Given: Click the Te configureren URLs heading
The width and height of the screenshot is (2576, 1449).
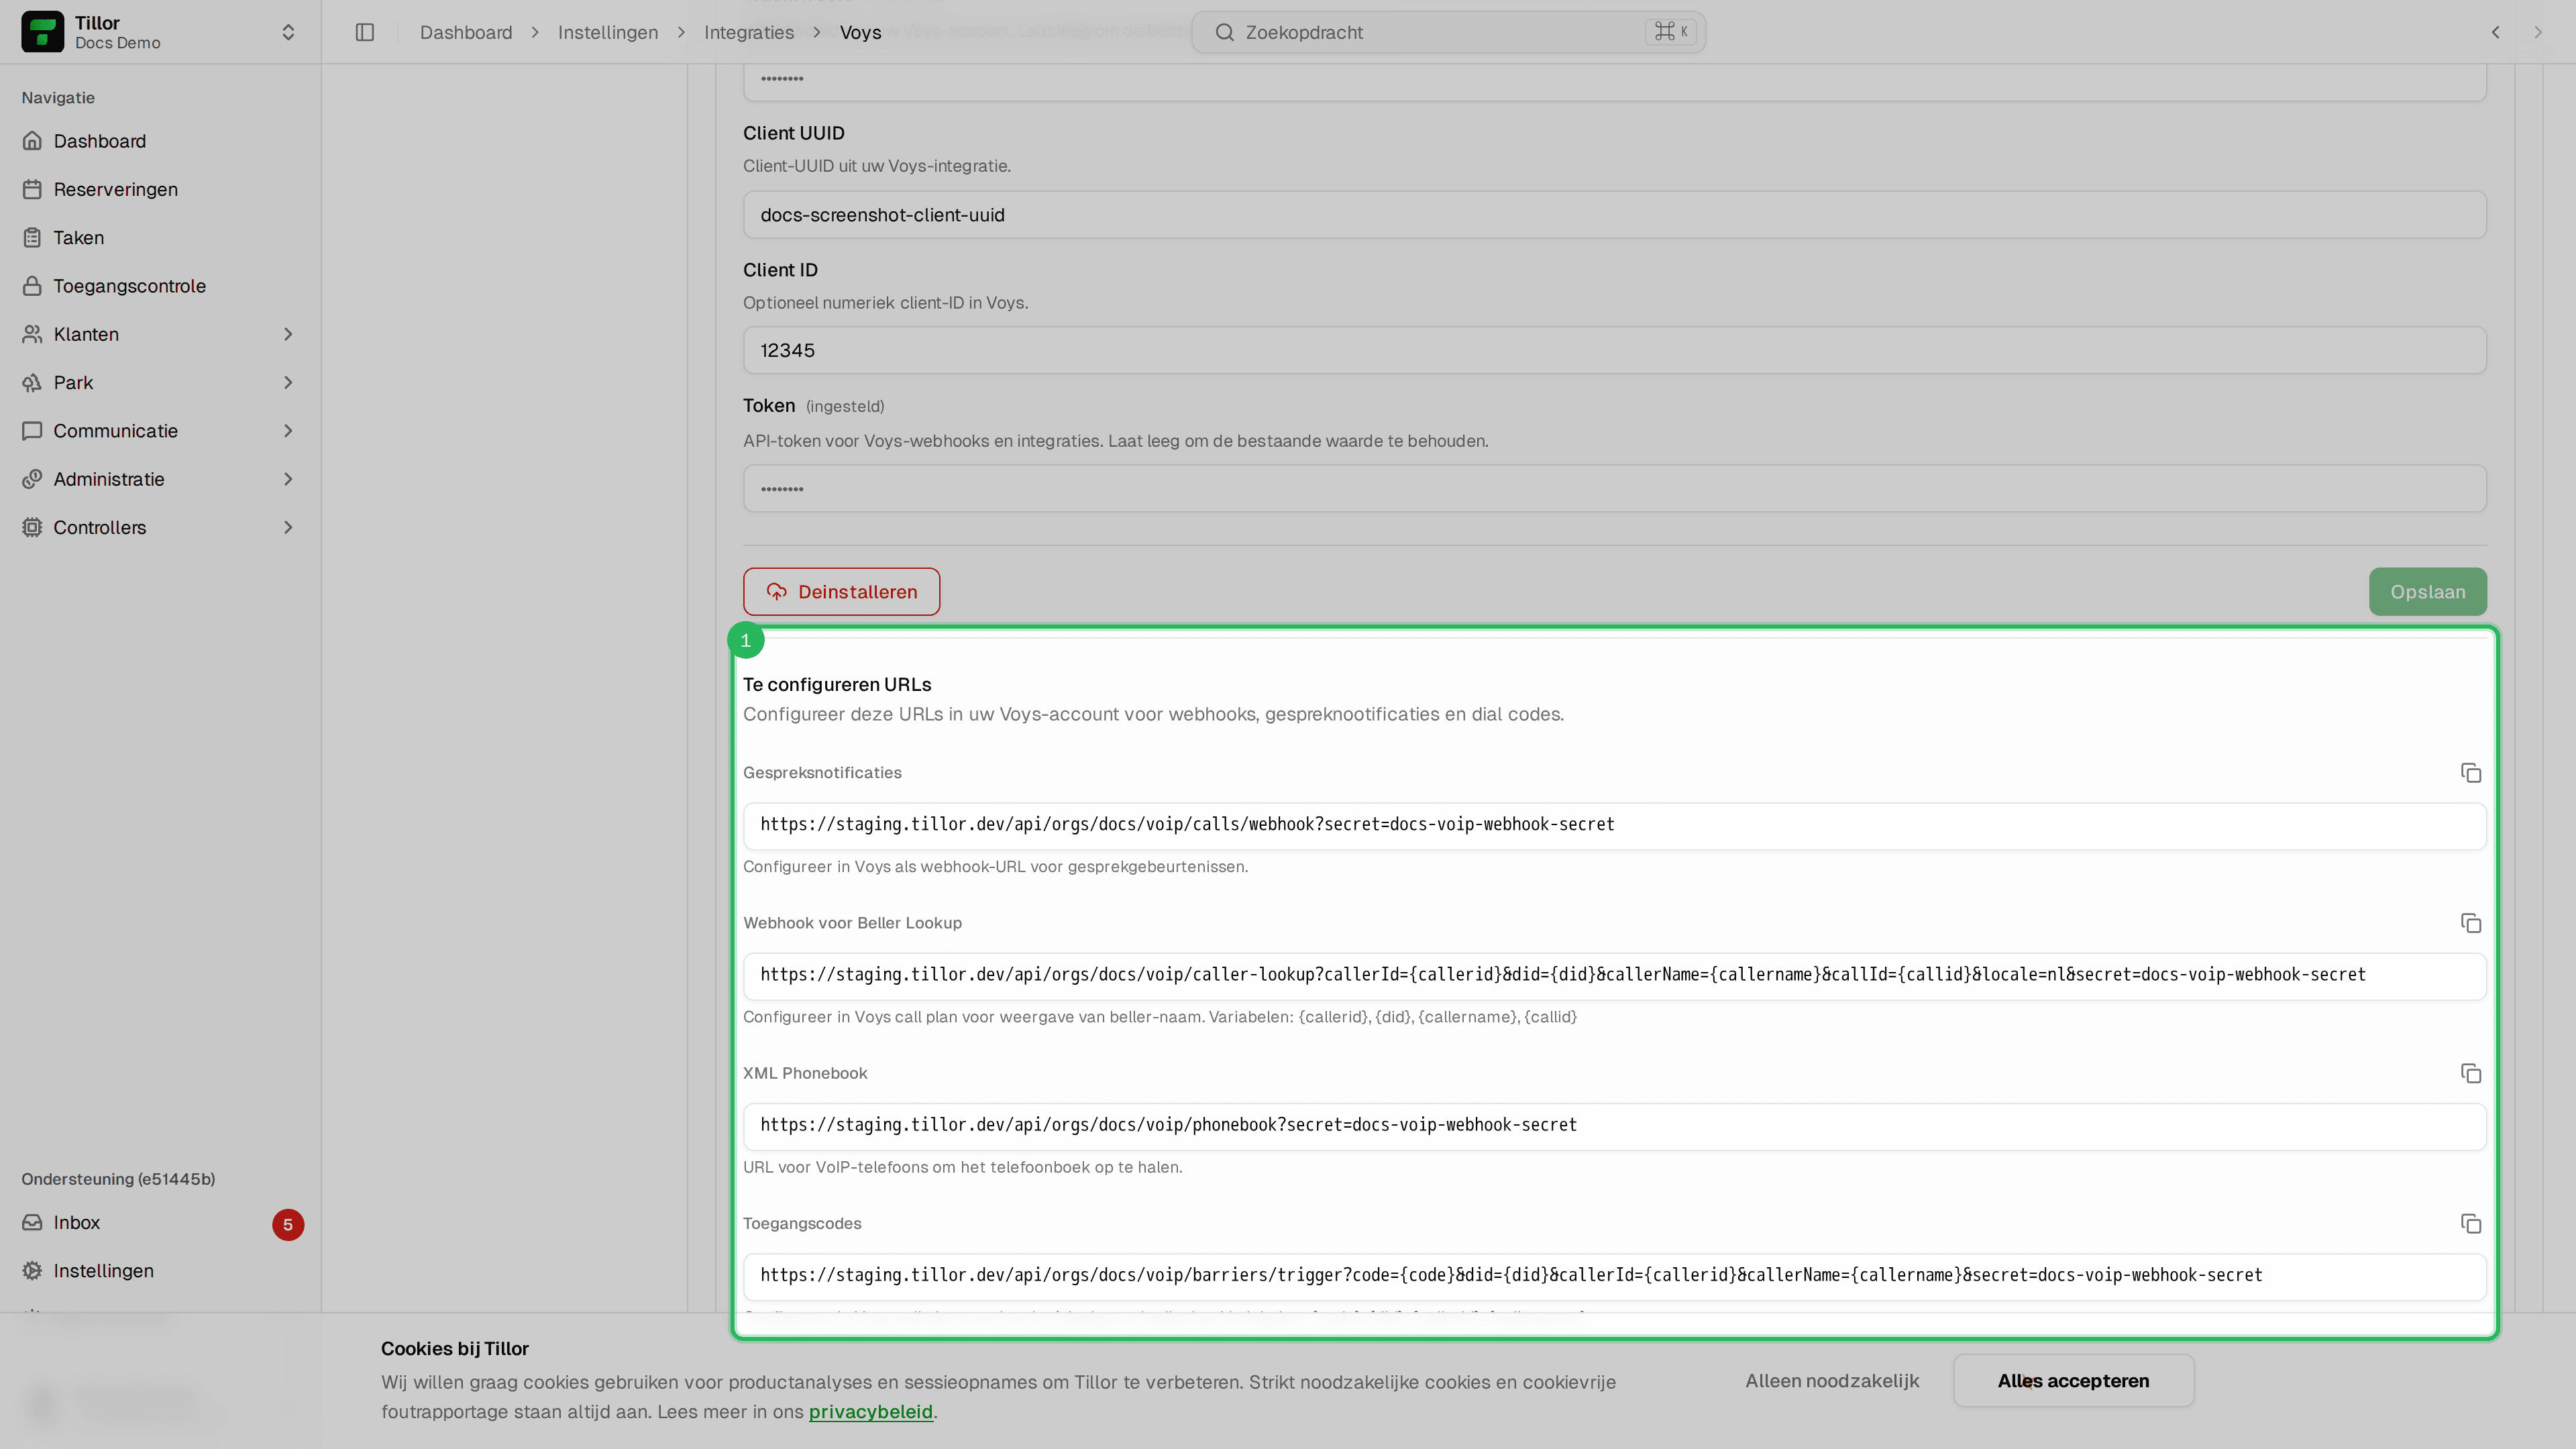Looking at the screenshot, I should pyautogui.click(x=836, y=685).
